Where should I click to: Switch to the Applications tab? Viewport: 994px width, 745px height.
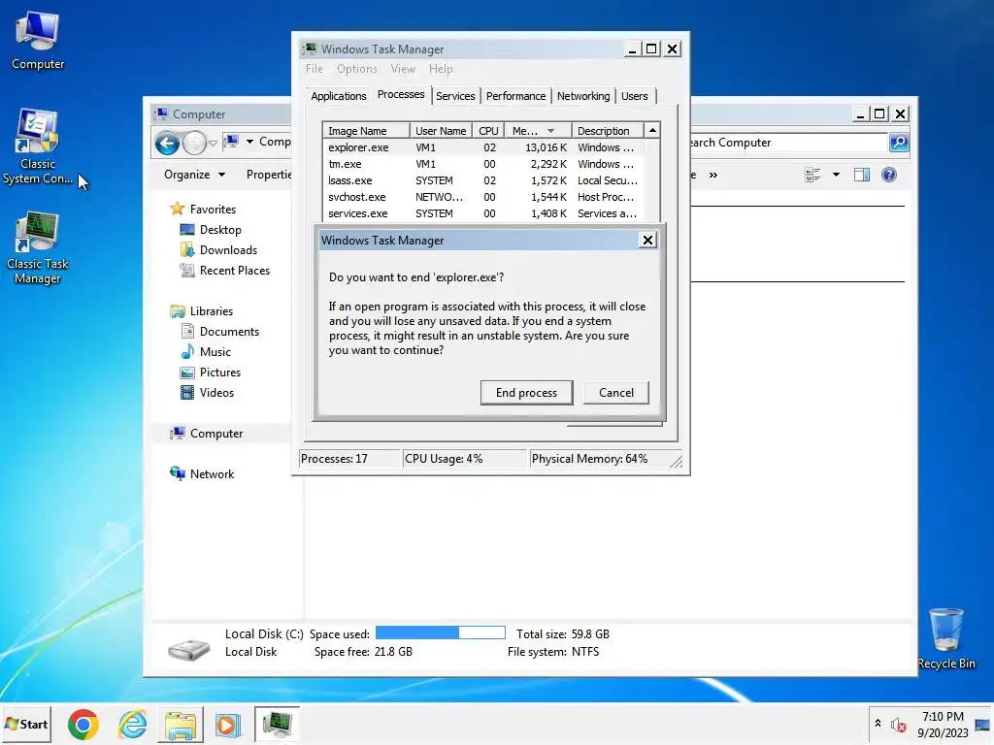point(339,96)
